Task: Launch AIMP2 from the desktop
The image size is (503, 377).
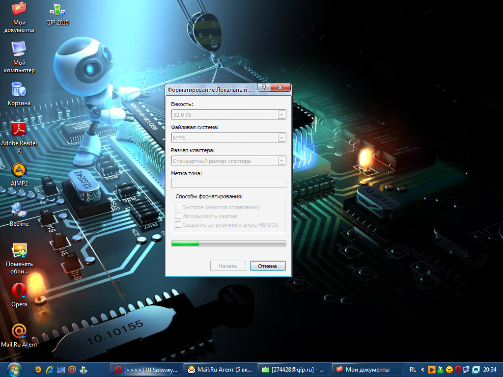Action: click(x=19, y=170)
